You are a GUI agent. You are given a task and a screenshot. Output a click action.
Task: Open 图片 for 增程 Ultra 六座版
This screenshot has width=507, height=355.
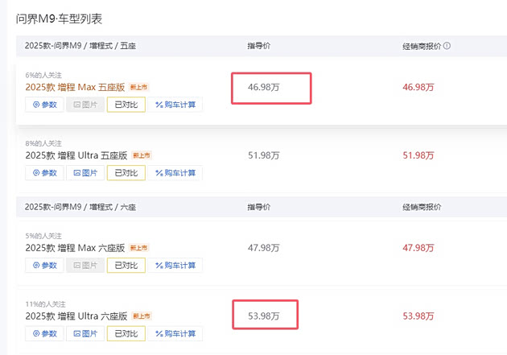tap(84, 333)
